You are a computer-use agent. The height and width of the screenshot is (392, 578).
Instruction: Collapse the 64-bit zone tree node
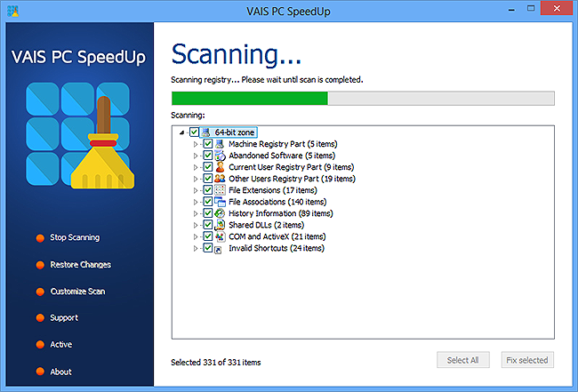pos(181,132)
